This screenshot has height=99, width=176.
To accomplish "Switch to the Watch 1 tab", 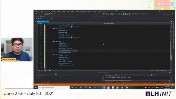I will 47,82.
